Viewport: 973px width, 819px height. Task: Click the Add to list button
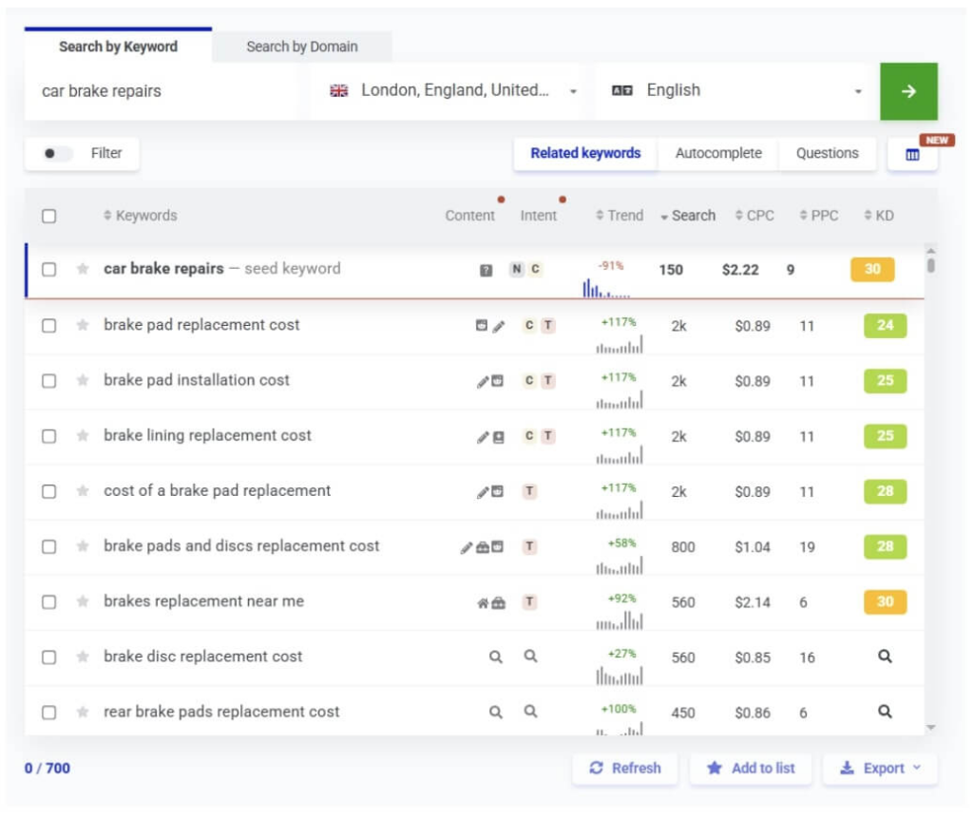pyautogui.click(x=751, y=769)
